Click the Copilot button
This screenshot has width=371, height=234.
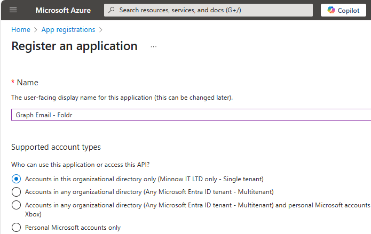point(343,10)
